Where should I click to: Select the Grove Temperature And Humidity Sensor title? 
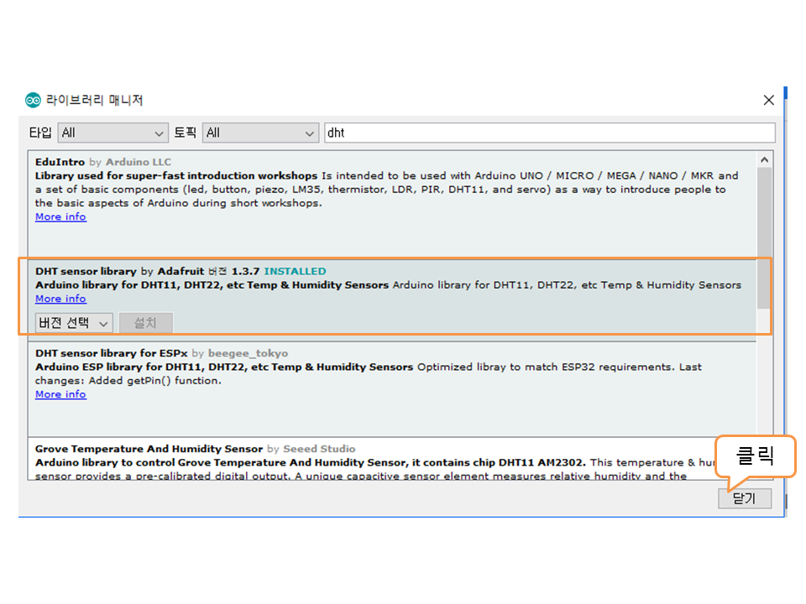pos(149,449)
